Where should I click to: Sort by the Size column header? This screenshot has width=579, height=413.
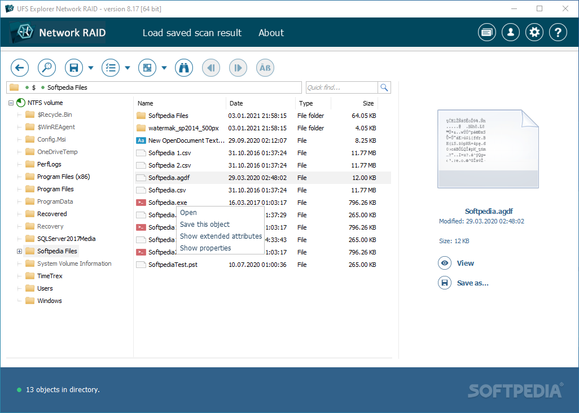(x=354, y=103)
